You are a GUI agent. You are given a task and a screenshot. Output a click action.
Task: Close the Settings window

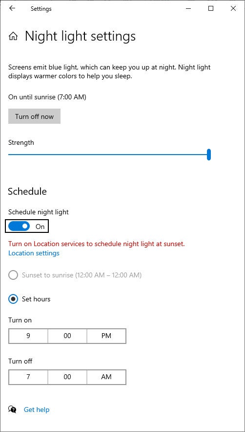(x=233, y=8)
